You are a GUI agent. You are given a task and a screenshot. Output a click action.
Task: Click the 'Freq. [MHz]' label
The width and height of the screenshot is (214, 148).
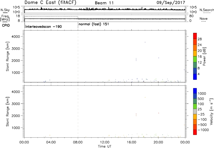pyautogui.click(x=5, y=18)
